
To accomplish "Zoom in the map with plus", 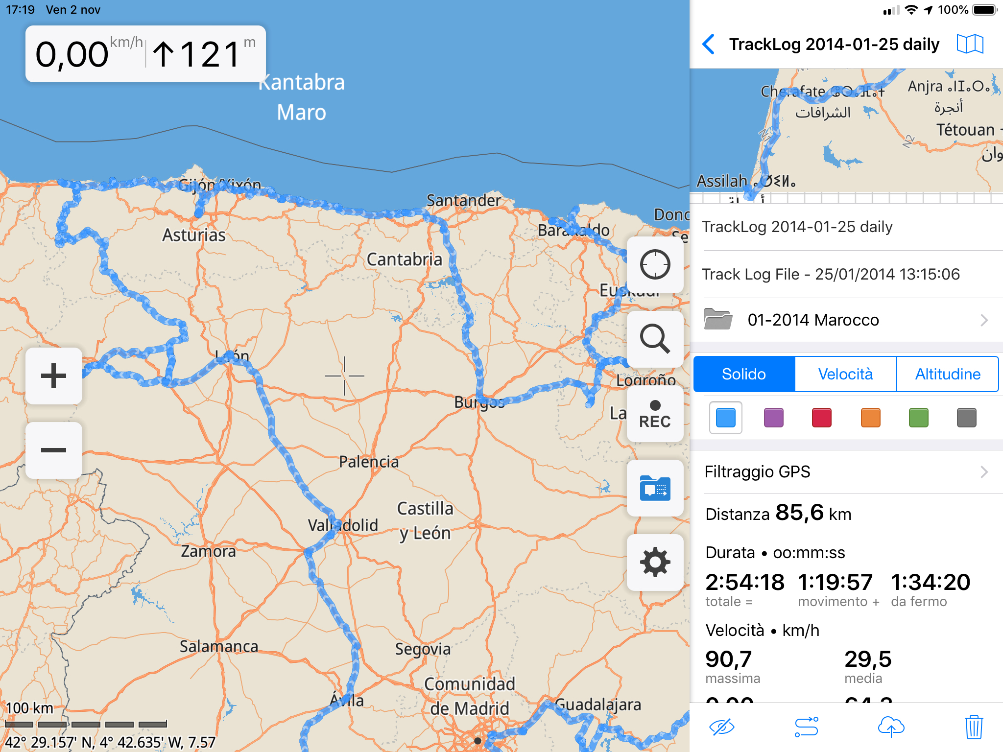I will [x=53, y=376].
